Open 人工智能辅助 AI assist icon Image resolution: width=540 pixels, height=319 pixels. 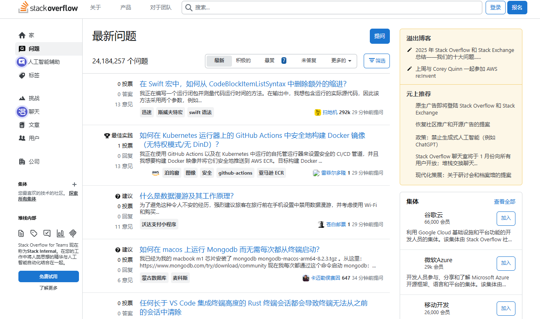click(x=22, y=62)
